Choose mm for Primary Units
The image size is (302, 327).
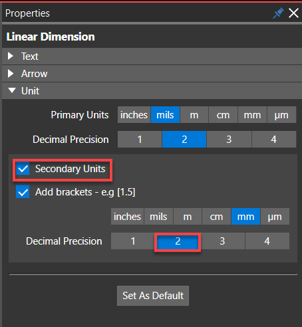tap(252, 115)
